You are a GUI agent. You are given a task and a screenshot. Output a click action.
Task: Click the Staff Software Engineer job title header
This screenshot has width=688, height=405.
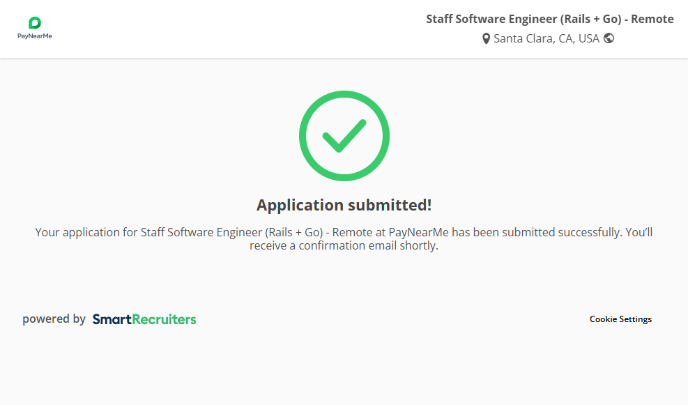pyautogui.click(x=549, y=19)
